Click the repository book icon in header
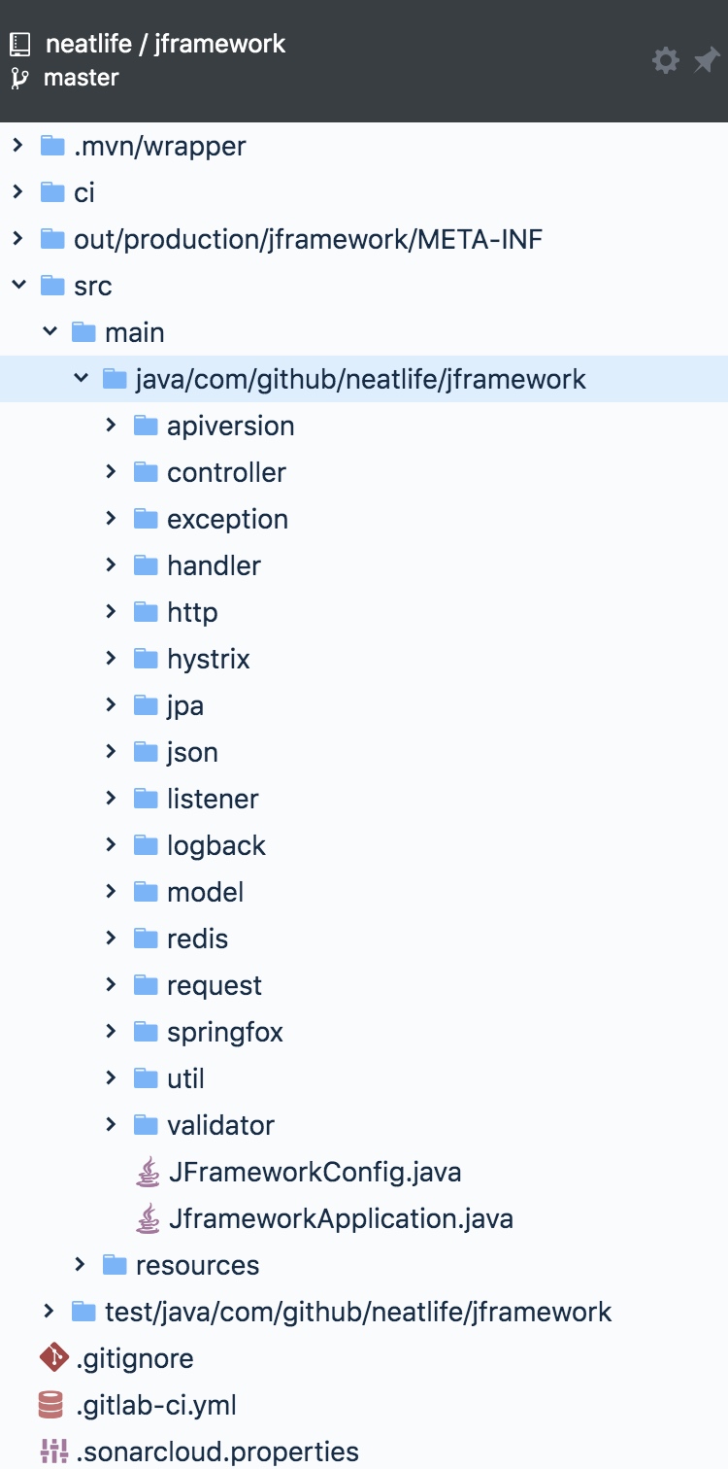This screenshot has height=1469, width=728. [20, 44]
